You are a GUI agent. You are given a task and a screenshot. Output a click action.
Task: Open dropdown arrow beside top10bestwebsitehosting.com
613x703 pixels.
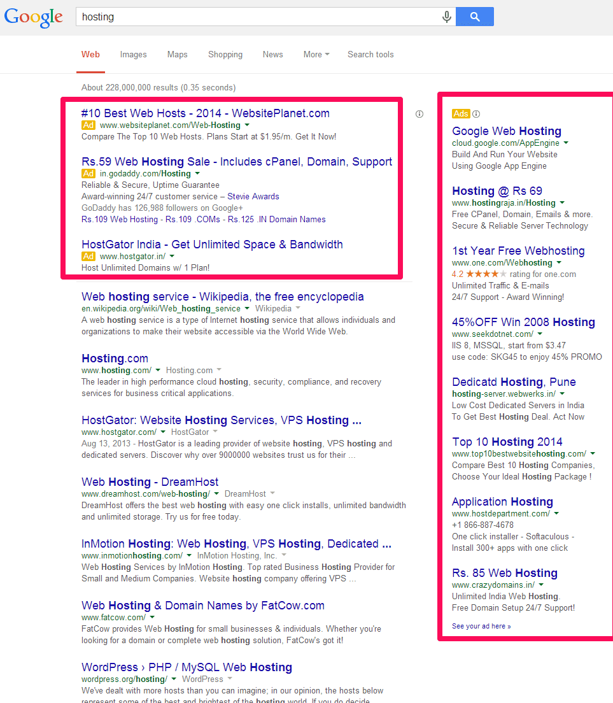click(593, 454)
